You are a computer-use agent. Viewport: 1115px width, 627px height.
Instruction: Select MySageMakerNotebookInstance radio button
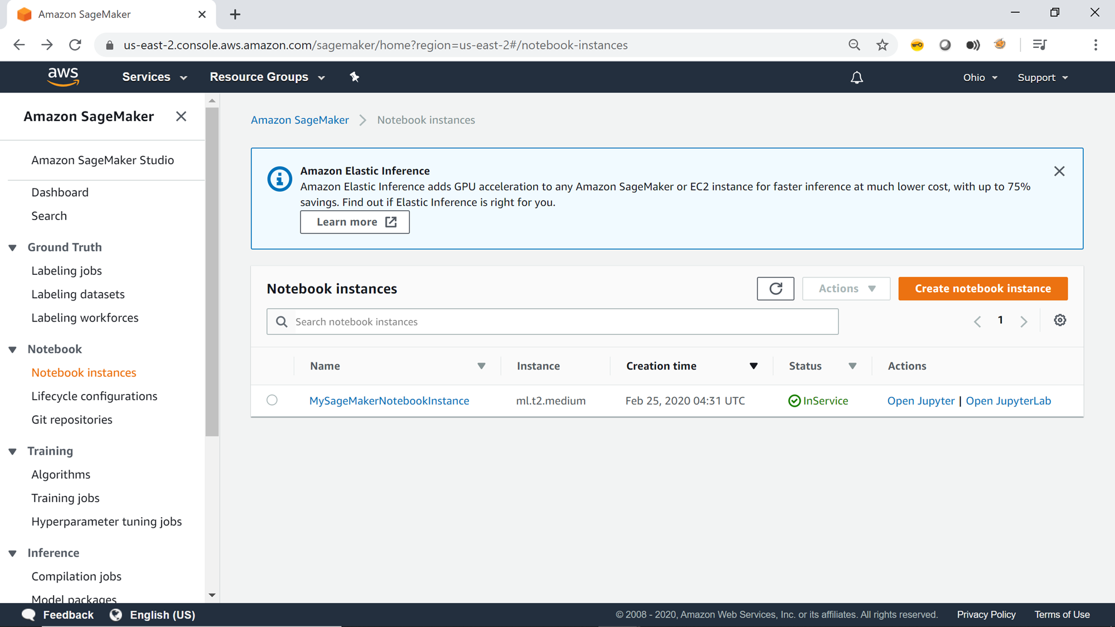tap(272, 400)
